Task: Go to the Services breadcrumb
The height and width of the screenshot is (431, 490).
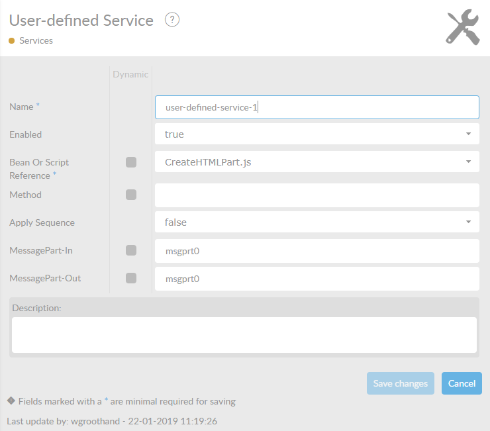Action: [x=36, y=40]
